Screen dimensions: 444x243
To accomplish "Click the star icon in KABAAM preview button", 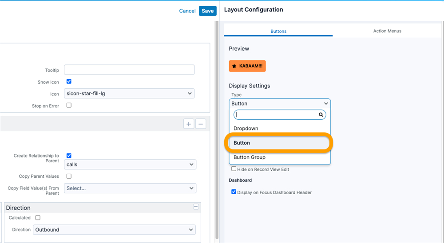I will coord(234,66).
